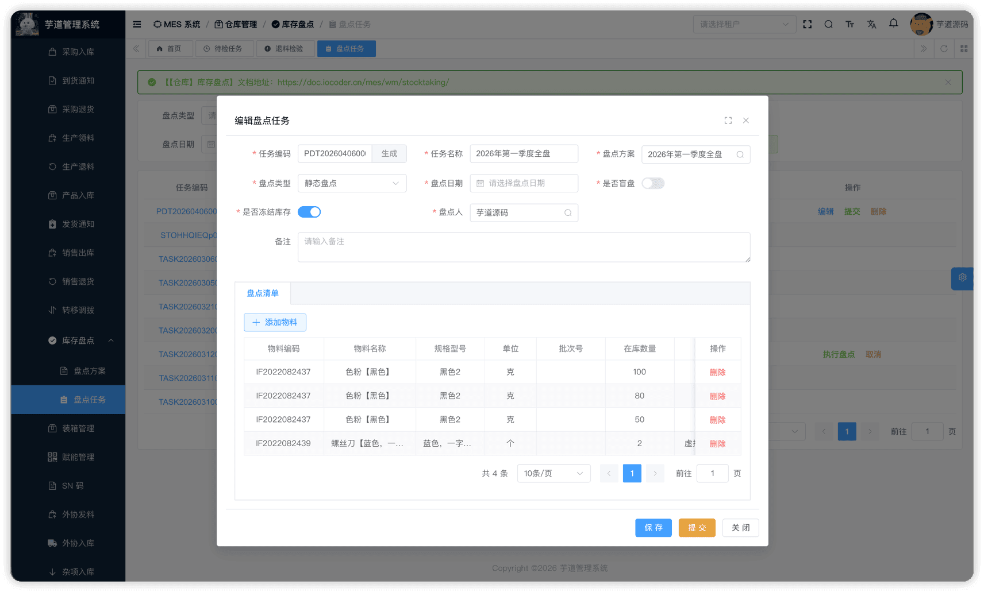
Task: Disable the 是否冻结库存 toggle
Action: pos(309,211)
